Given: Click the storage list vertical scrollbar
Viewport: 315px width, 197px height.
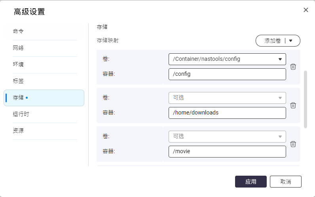Looking at the screenshot, I should 306,99.
